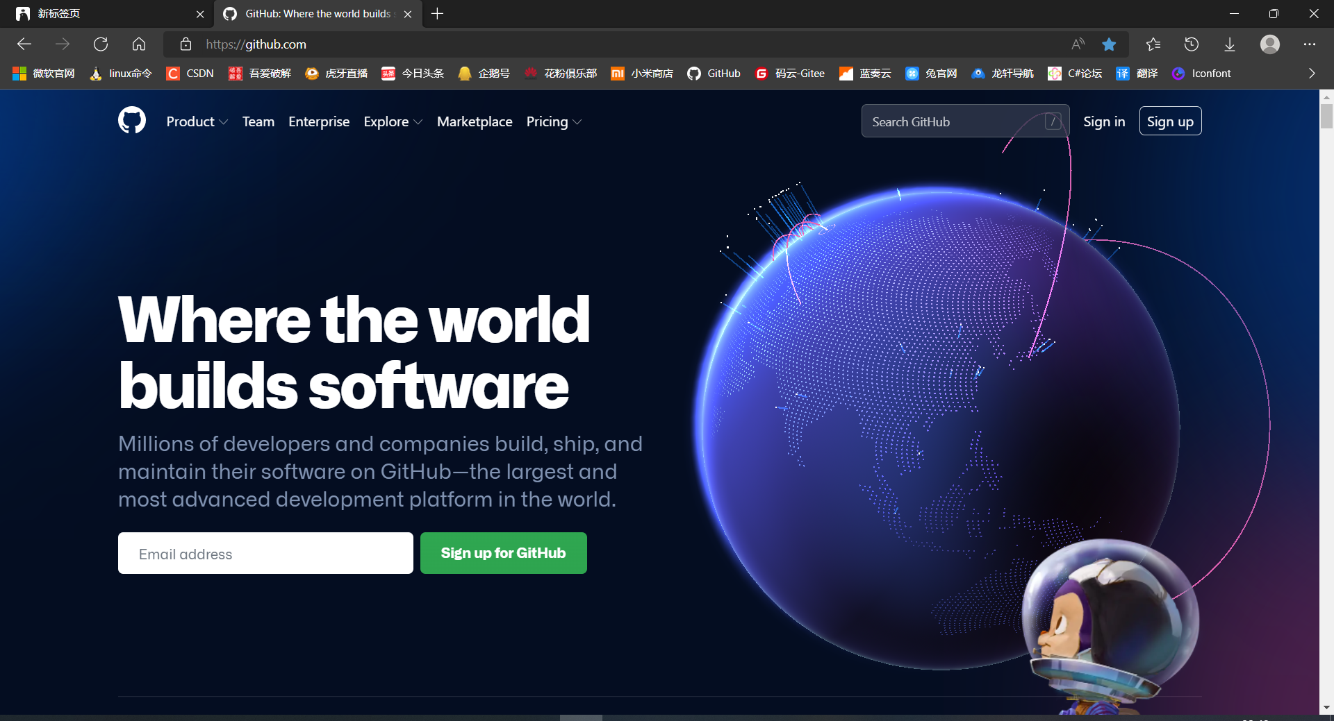The width and height of the screenshot is (1334, 721).
Task: Focus the Email address input field
Action: (265, 553)
